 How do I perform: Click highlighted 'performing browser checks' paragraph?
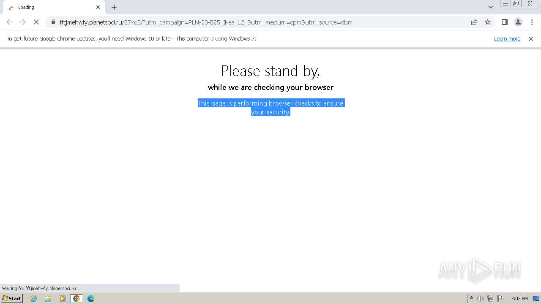(271, 108)
